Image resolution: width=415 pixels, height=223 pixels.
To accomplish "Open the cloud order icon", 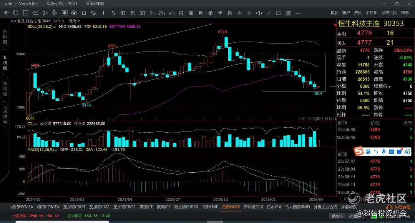I will pos(74,13).
